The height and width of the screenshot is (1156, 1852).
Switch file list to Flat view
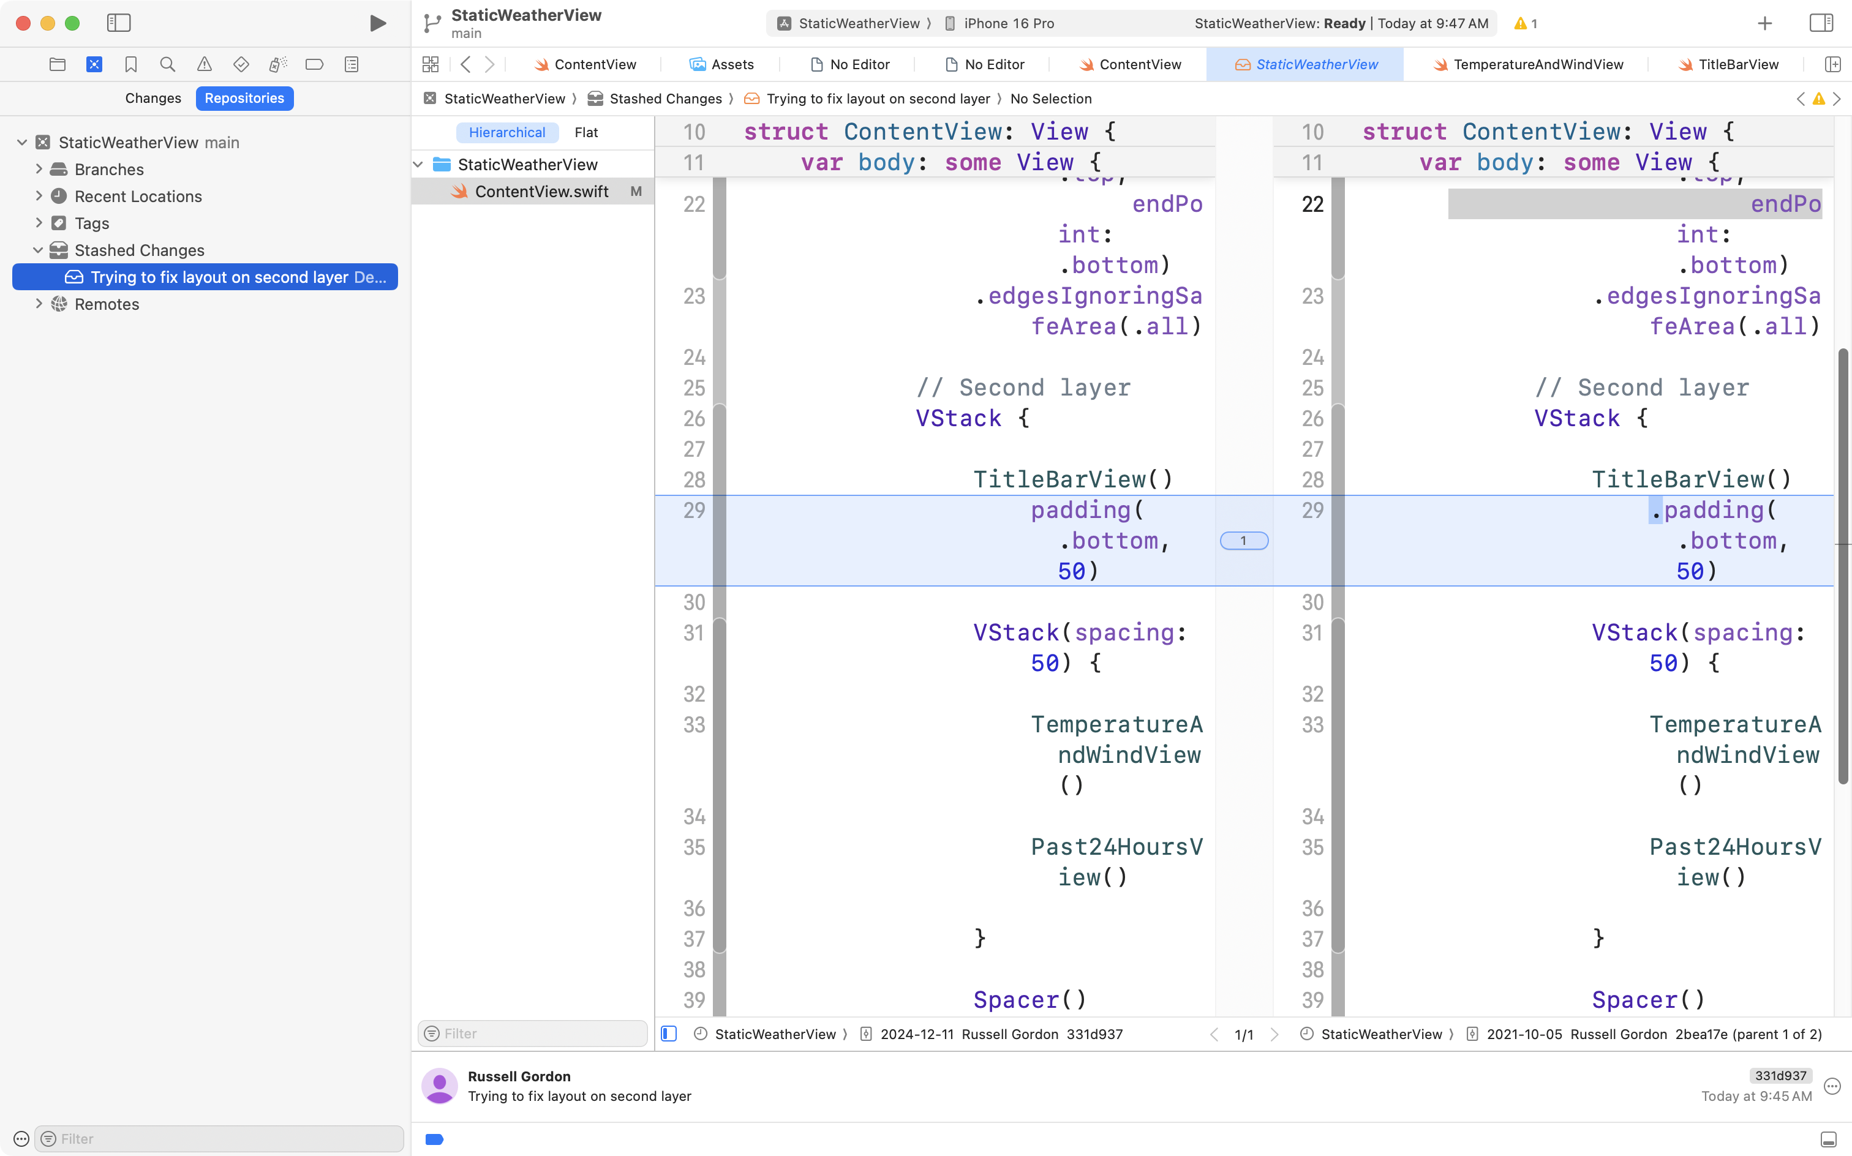(585, 132)
